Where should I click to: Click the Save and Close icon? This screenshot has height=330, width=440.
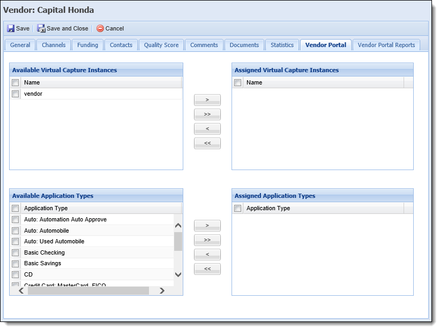pos(41,28)
